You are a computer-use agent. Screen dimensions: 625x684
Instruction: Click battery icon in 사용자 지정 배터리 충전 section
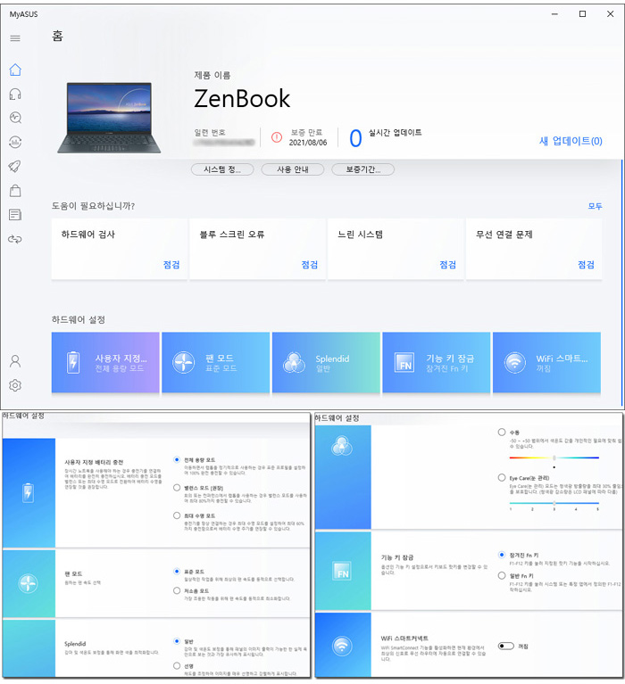point(29,493)
